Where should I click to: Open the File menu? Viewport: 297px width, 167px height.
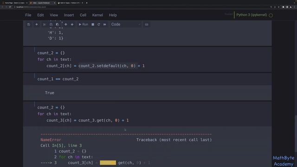pyautogui.click(x=28, y=15)
